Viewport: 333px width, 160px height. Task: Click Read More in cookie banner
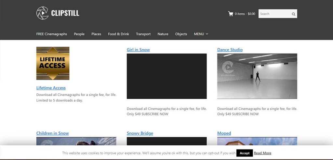point(262,153)
